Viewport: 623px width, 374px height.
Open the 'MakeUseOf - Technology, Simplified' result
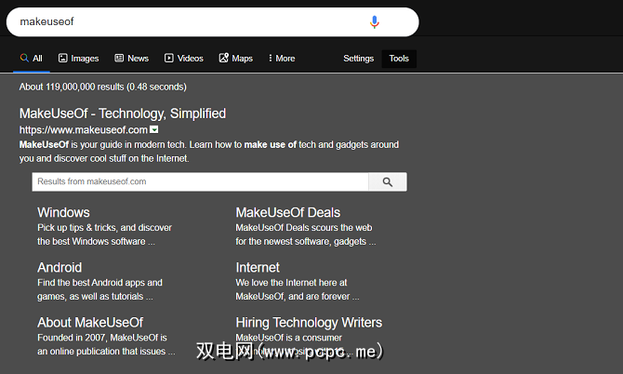[123, 114]
